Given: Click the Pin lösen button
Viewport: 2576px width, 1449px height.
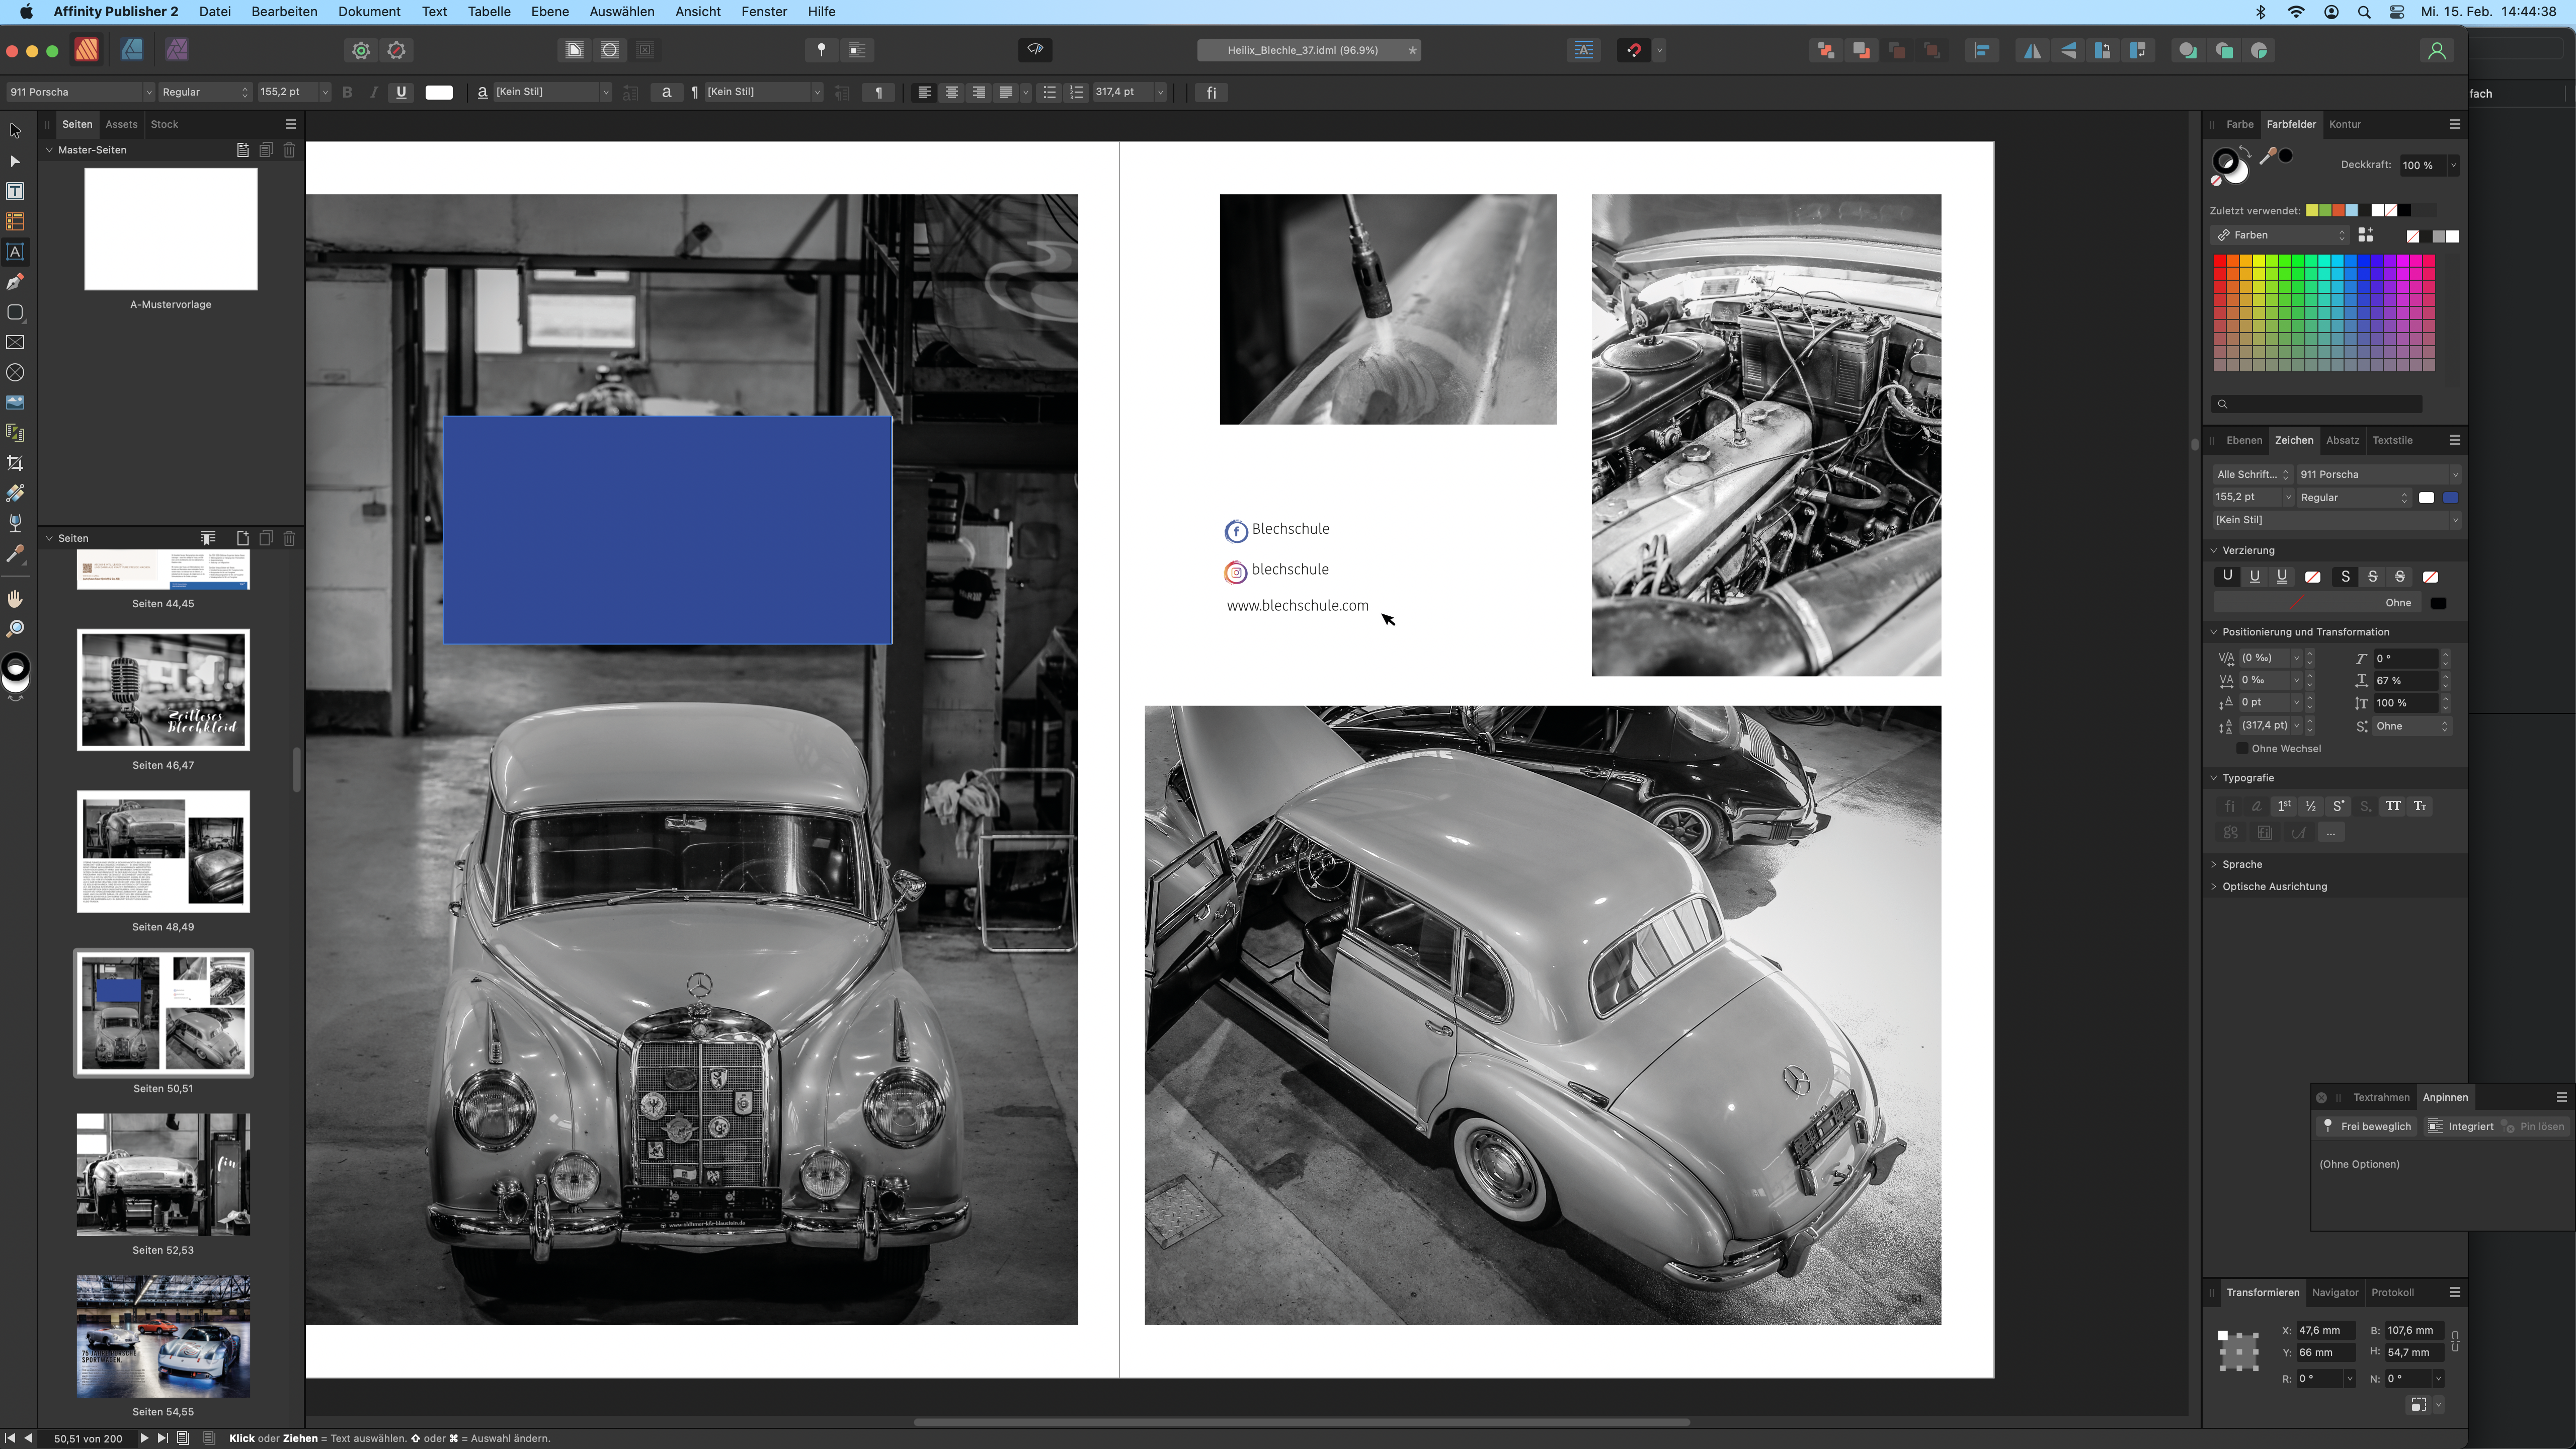Looking at the screenshot, I should pyautogui.click(x=2534, y=1126).
